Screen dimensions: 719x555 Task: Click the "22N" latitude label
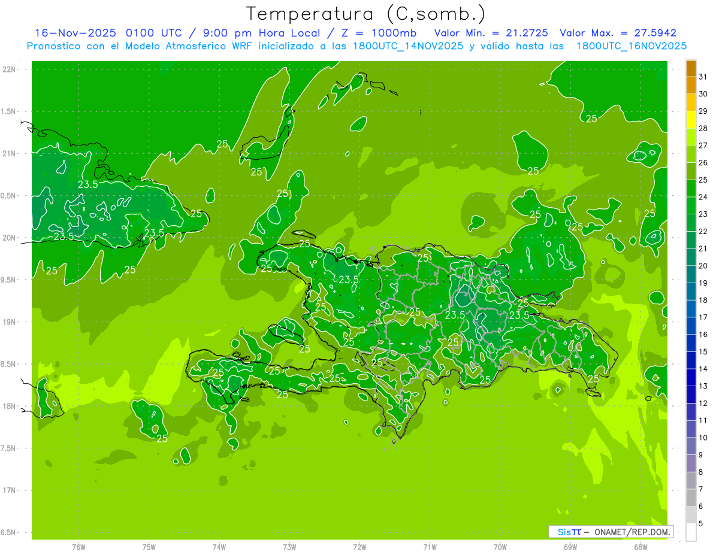click(x=9, y=69)
